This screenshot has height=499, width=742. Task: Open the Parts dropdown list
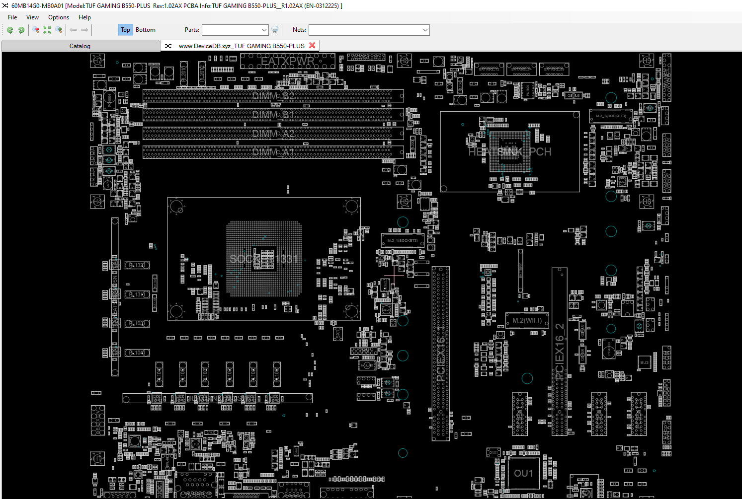click(264, 30)
